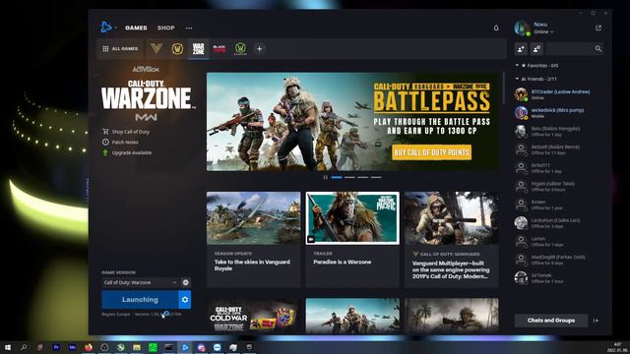
Task: Click the content area scrollbar
Action: pos(503,87)
